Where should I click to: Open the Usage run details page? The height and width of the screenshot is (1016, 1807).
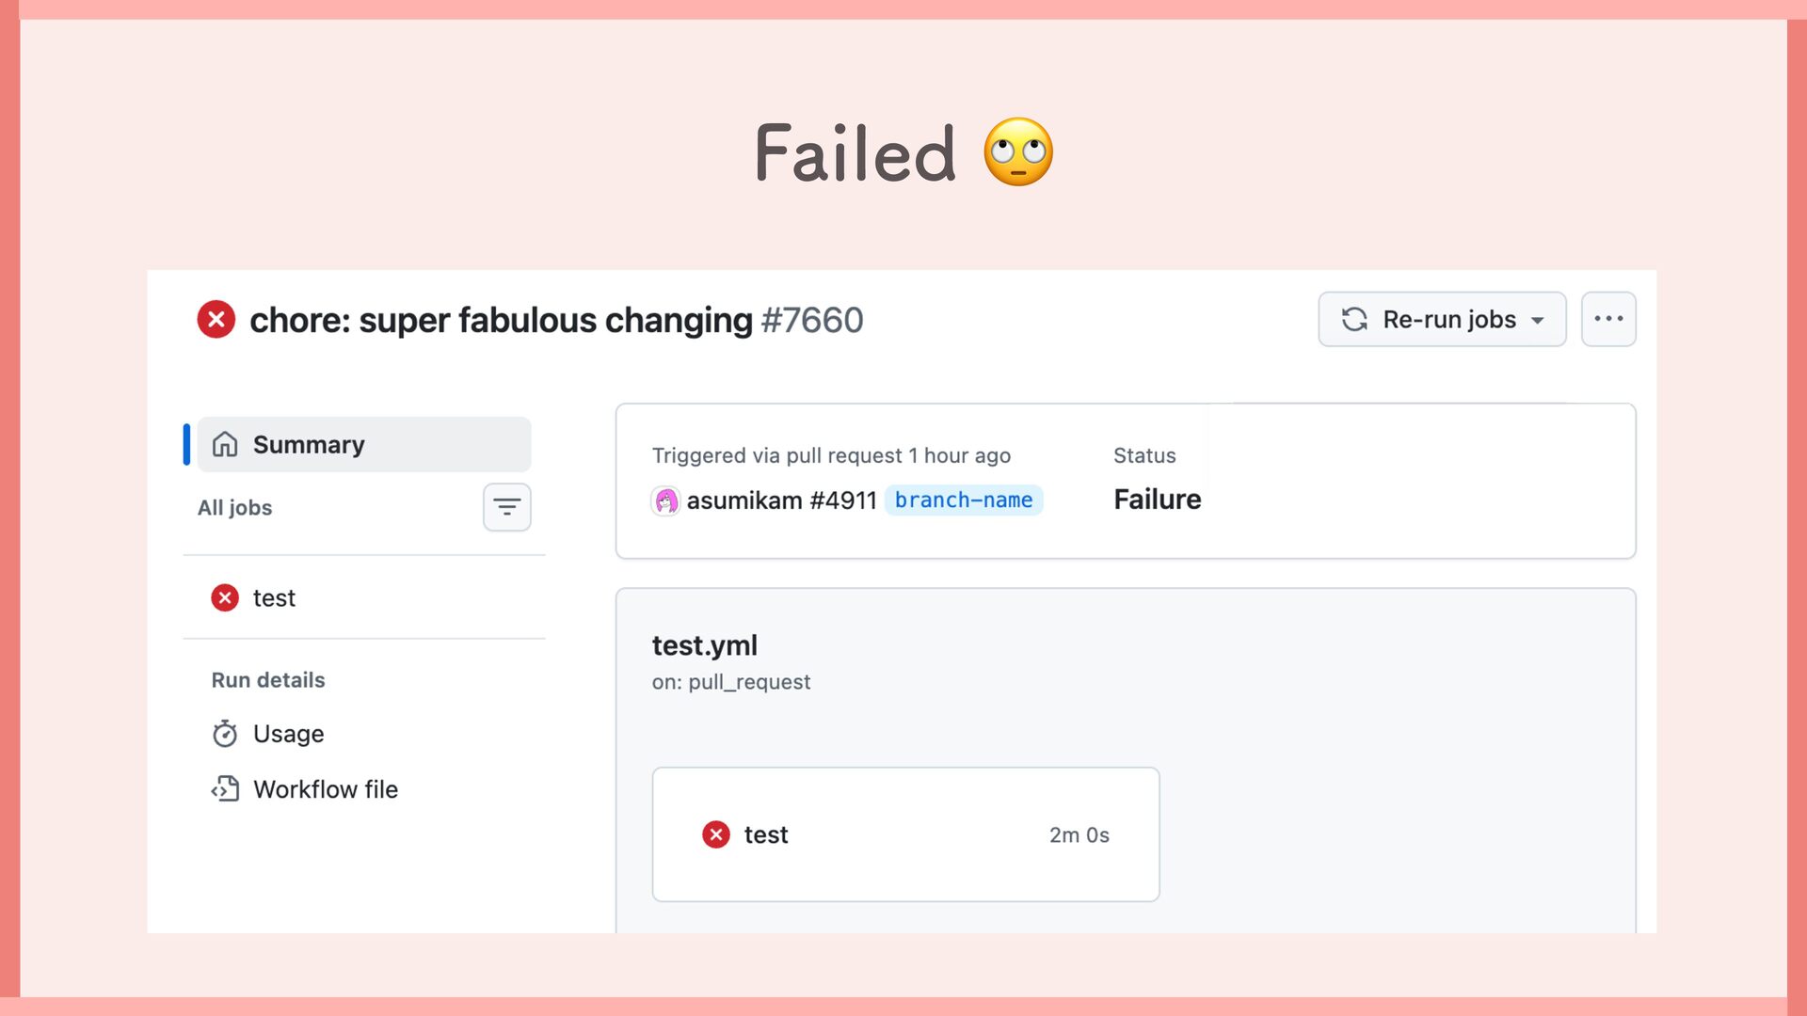[x=288, y=734]
